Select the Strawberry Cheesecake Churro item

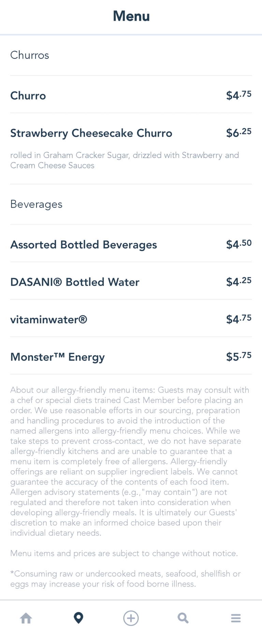coord(91,133)
